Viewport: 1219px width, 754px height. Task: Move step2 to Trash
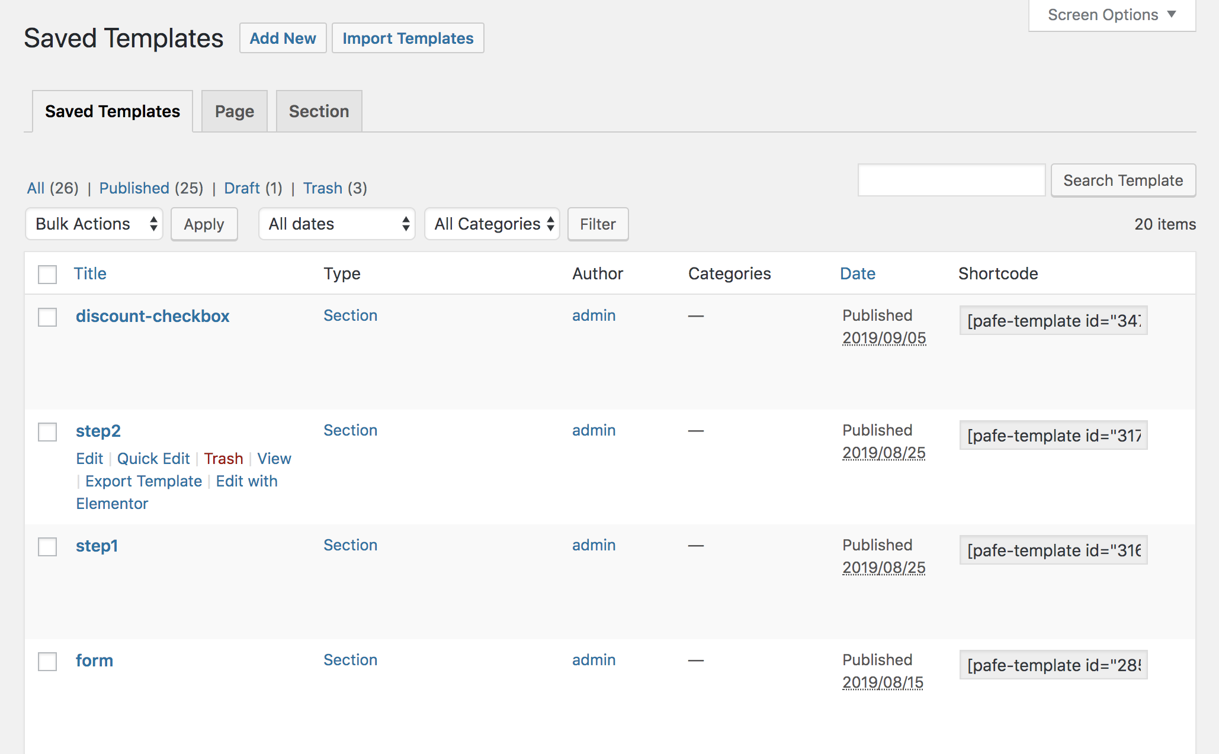coord(223,459)
